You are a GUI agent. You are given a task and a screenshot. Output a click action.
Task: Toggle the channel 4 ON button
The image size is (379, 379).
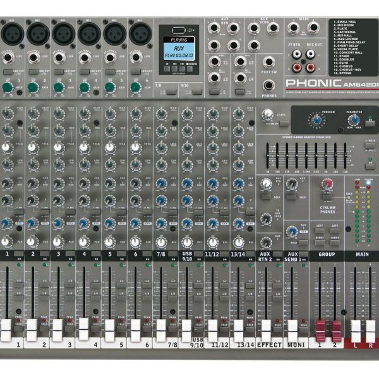click(96, 254)
